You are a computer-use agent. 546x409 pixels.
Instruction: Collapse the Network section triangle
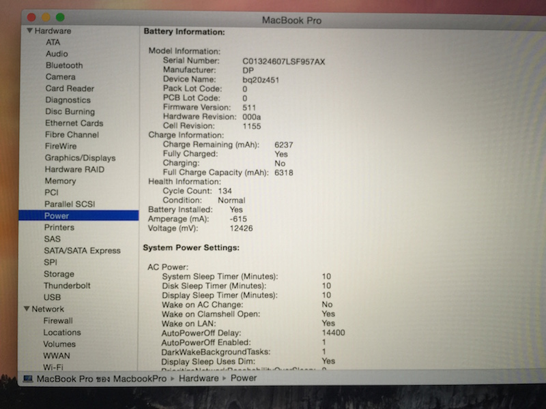point(27,309)
